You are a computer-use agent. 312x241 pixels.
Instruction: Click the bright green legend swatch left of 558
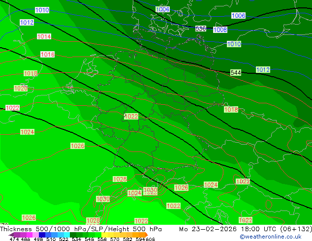pos(98,235)
